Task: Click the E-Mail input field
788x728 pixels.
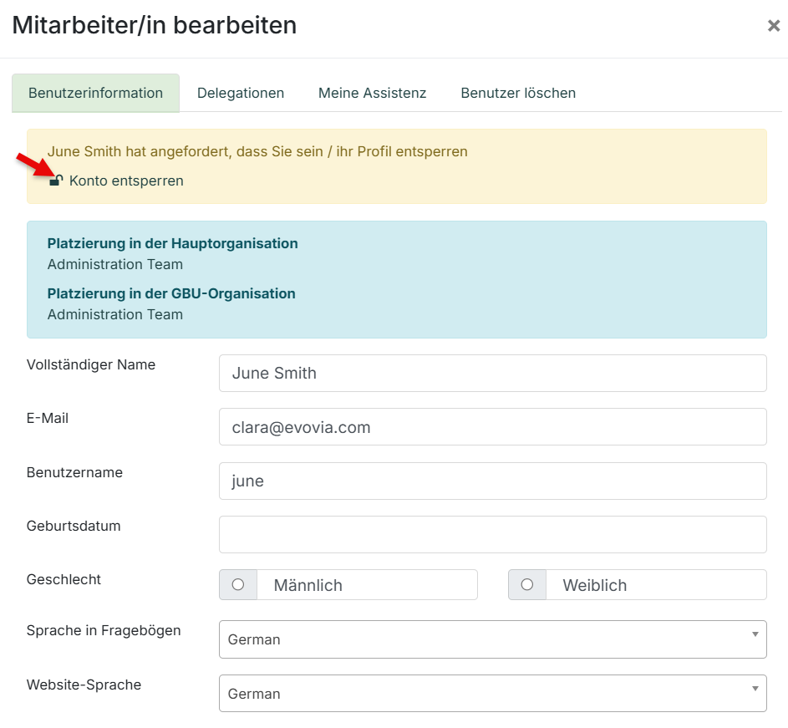Action: click(x=492, y=427)
